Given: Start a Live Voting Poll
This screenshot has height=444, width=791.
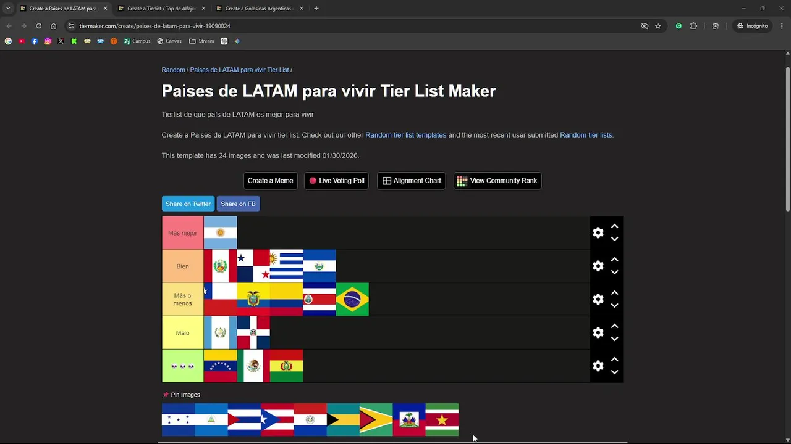Looking at the screenshot, I should 337,181.
